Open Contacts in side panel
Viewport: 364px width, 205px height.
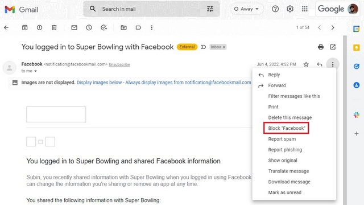click(x=357, y=85)
